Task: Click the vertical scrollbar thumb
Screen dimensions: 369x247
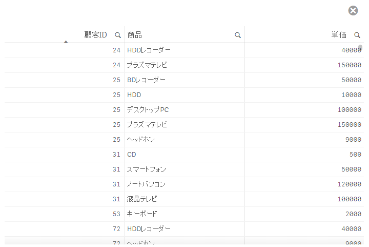Action: 360,48
